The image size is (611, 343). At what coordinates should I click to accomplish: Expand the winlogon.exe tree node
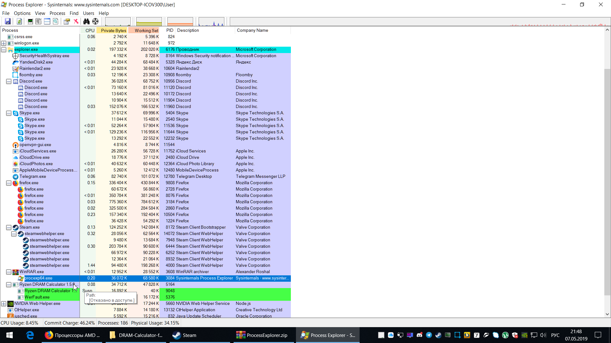(x=4, y=43)
